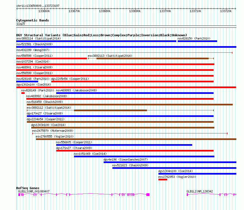
Task: Select the thin red esv2475970 (McKernan2009) line
Action: click(130, 133)
